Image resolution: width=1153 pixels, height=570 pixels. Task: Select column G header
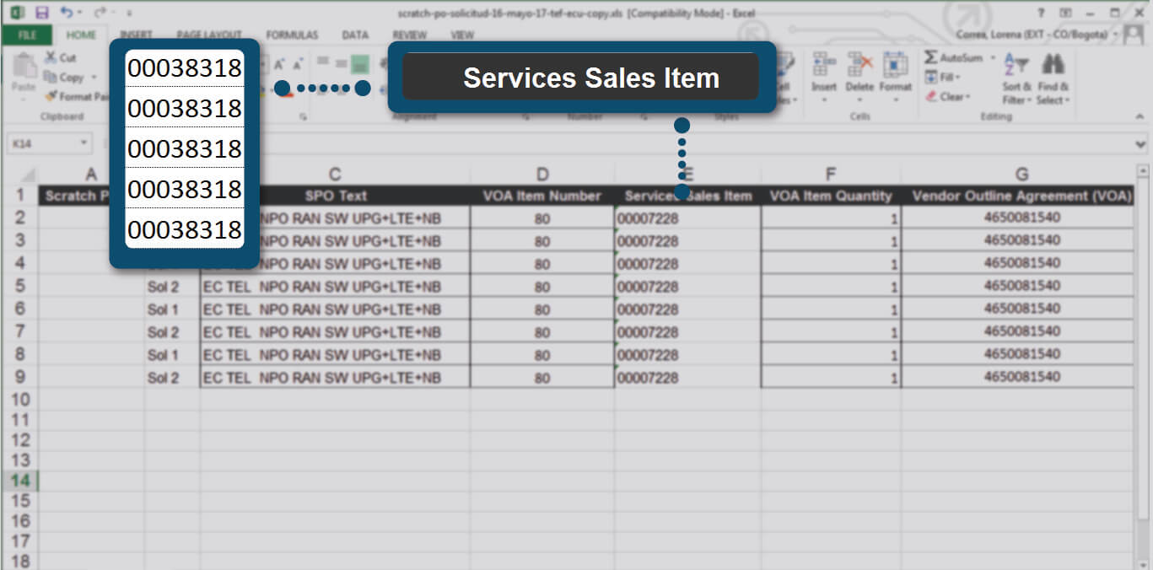tap(1021, 175)
